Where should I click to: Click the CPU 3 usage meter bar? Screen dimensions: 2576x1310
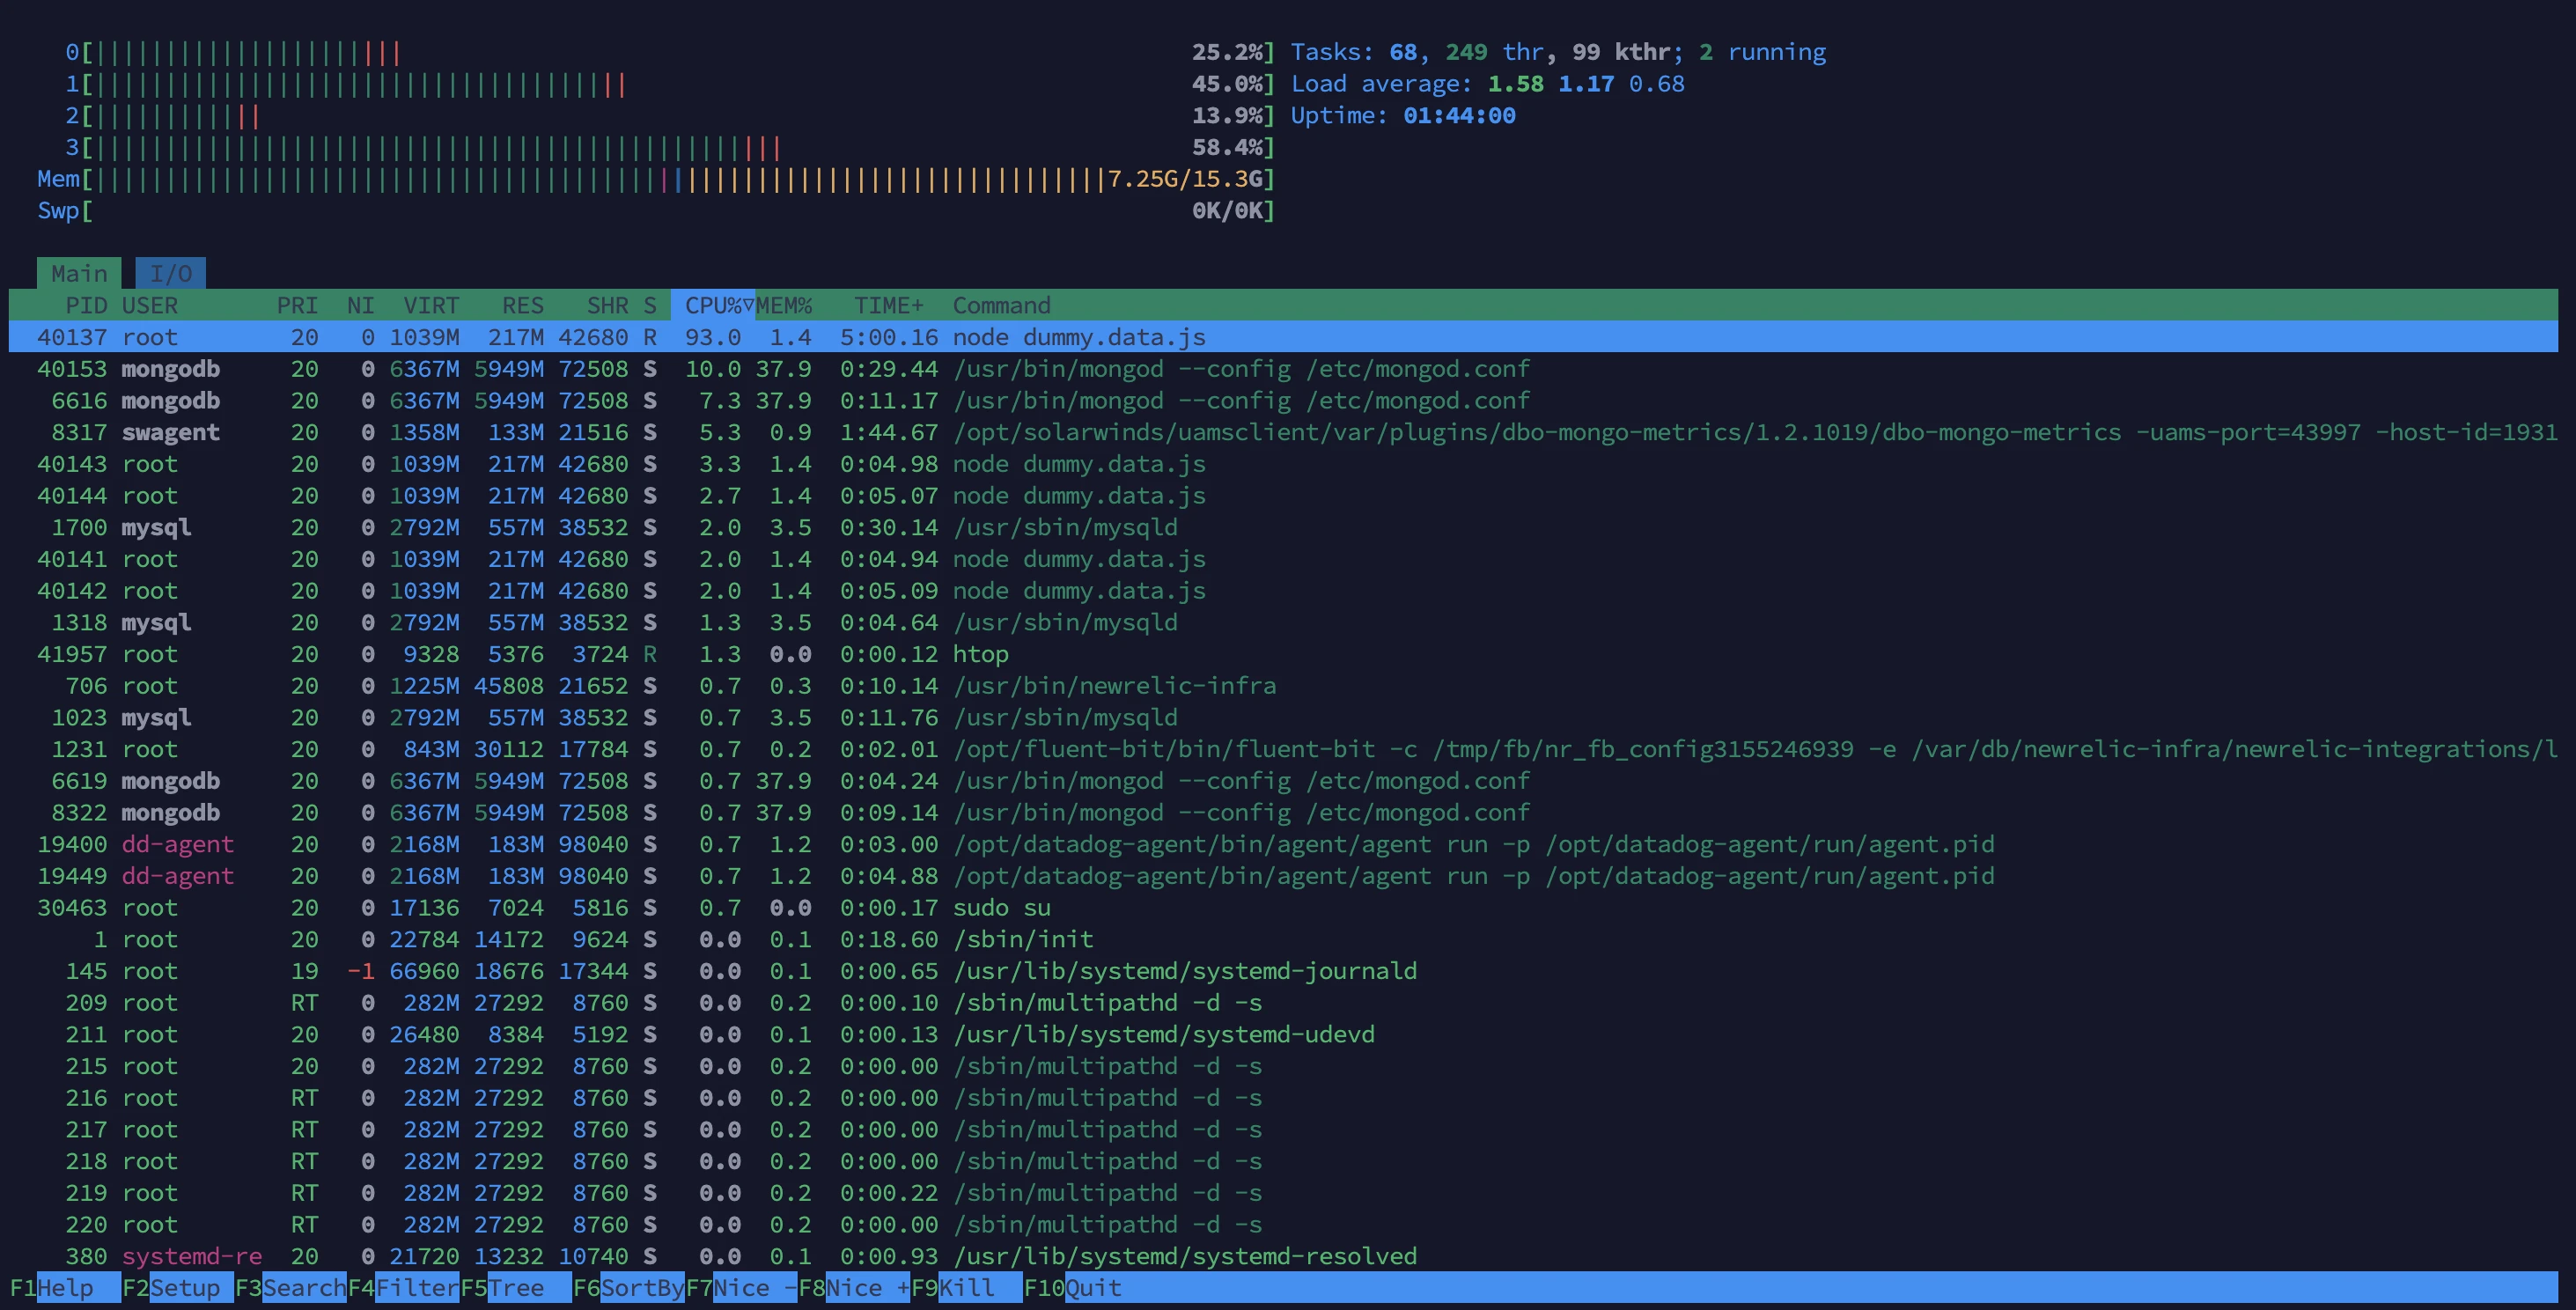[670, 147]
